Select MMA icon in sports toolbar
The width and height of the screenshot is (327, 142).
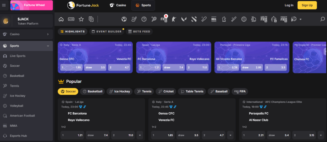pyautogui.click(x=214, y=19)
